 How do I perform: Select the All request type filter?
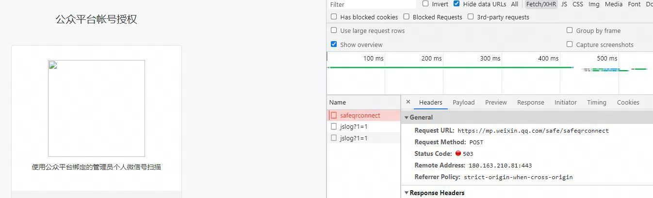coord(515,4)
